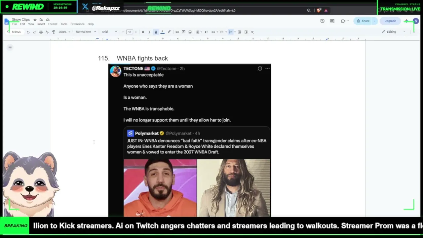This screenshot has height=238, width=423.
Task: Open the Google Docs home icon
Action: (x=7, y=22)
